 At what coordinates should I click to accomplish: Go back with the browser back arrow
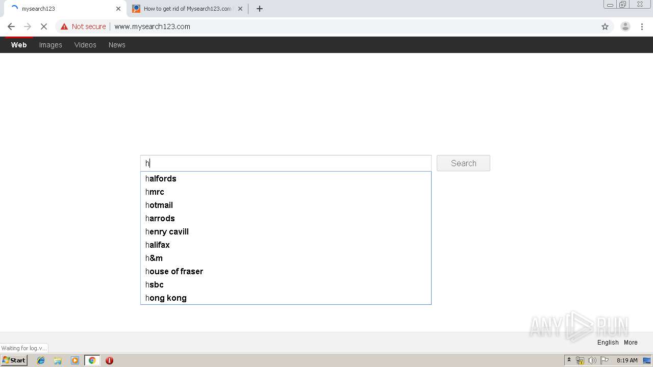click(x=11, y=27)
